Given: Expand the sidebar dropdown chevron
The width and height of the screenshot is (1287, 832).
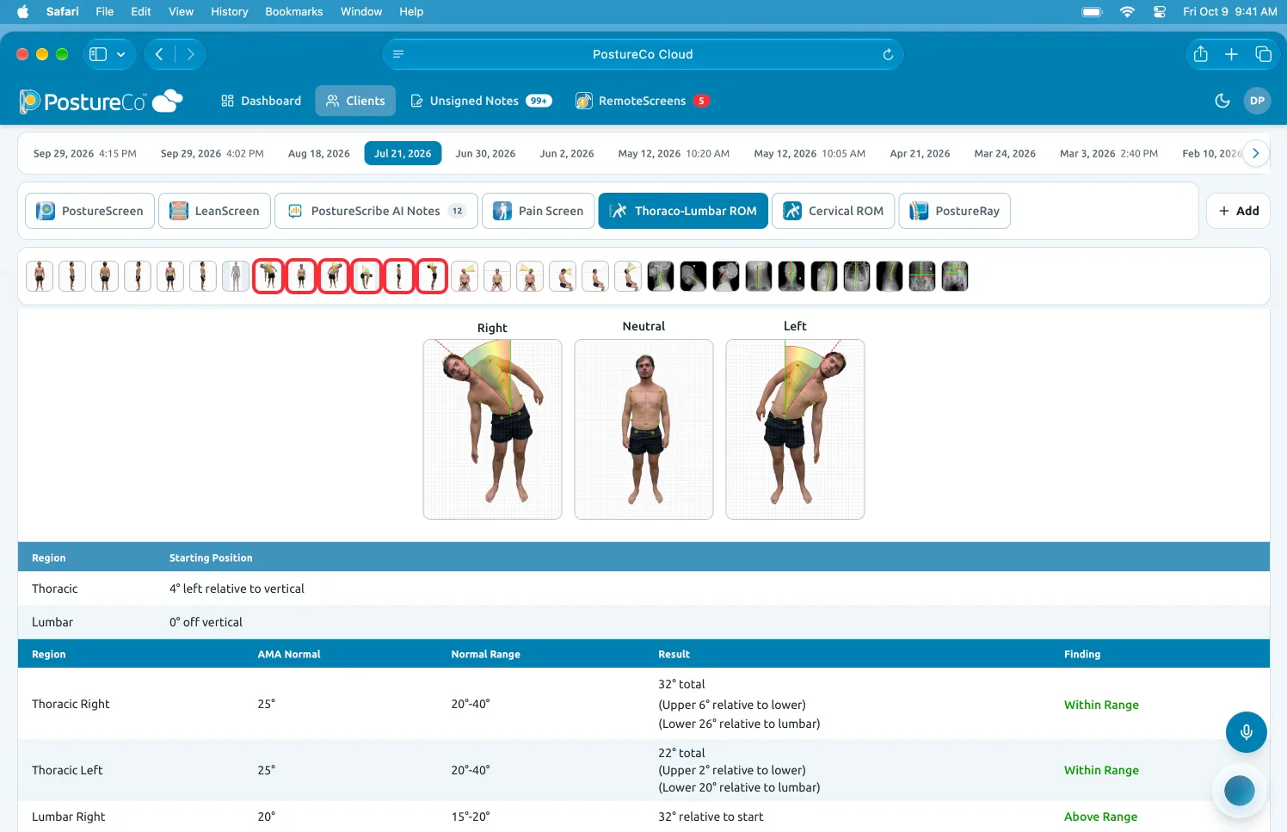Looking at the screenshot, I should [x=121, y=54].
